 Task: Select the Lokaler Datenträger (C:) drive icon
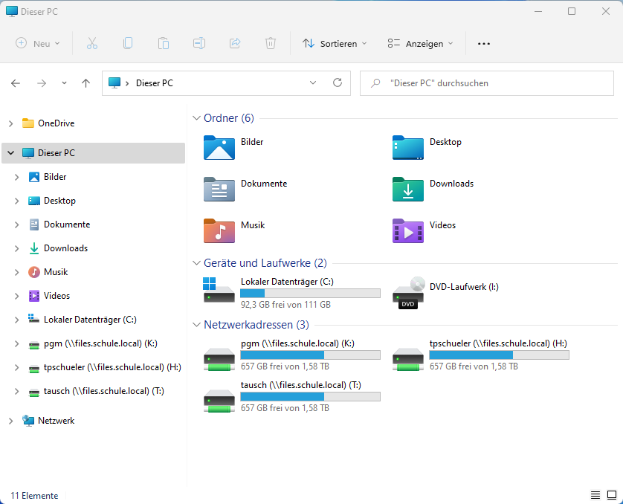[219, 291]
